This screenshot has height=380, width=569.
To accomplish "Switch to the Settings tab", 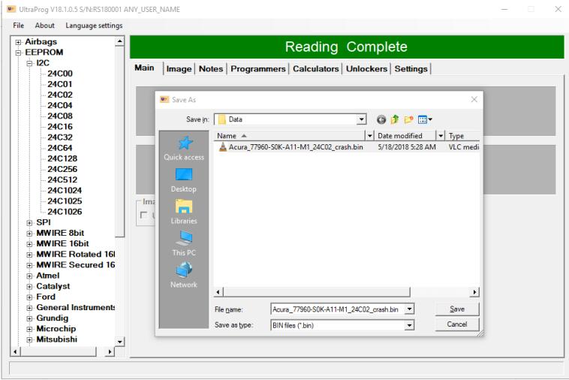I will [x=411, y=68].
